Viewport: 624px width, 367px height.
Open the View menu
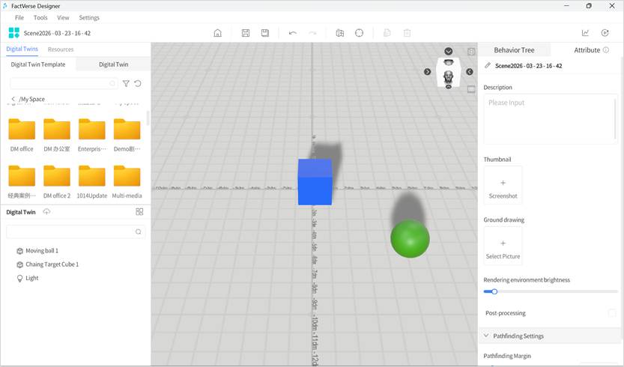63,17
